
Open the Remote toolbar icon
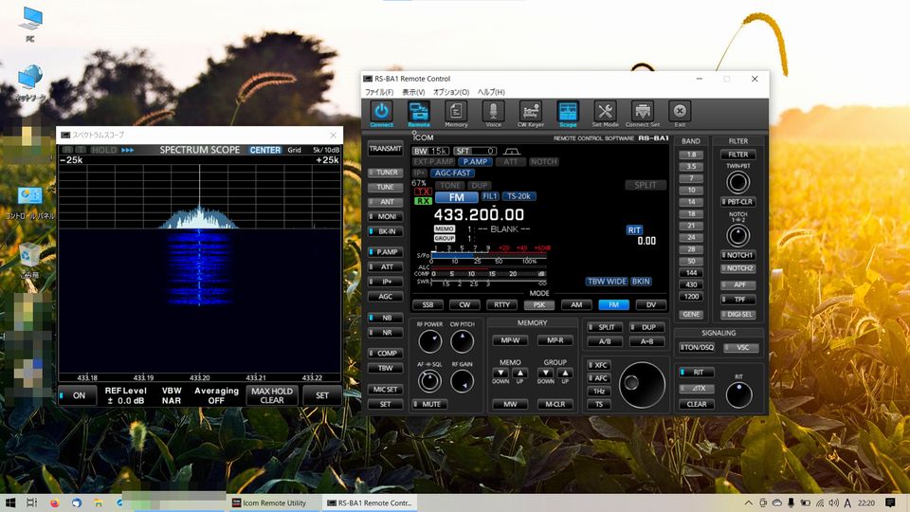click(418, 113)
